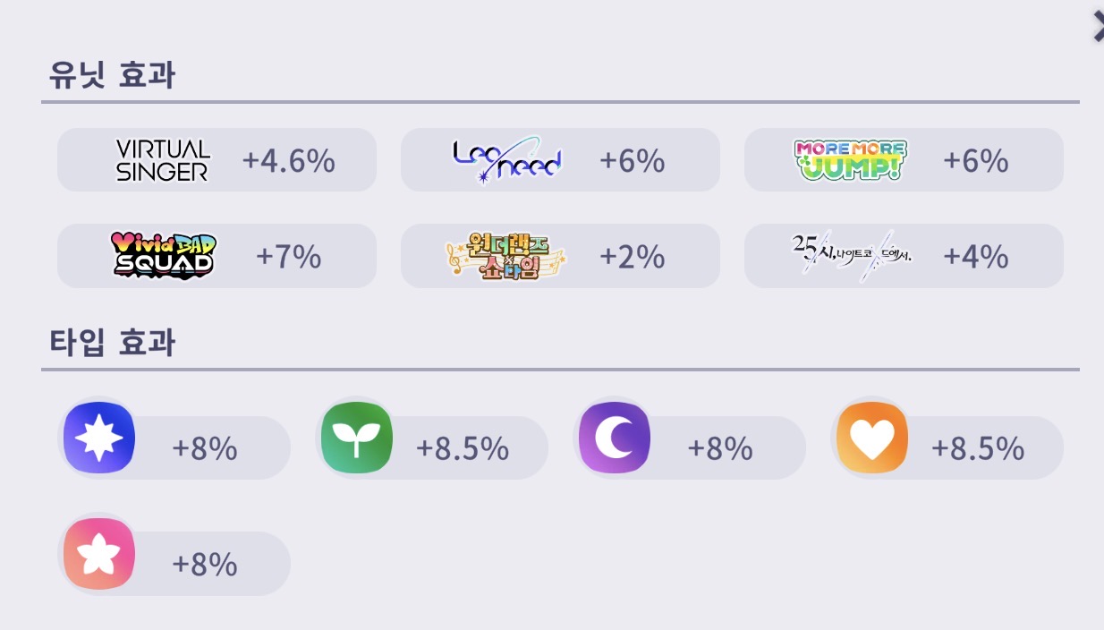Click the +8.5% value beside sprout icon

click(x=463, y=448)
